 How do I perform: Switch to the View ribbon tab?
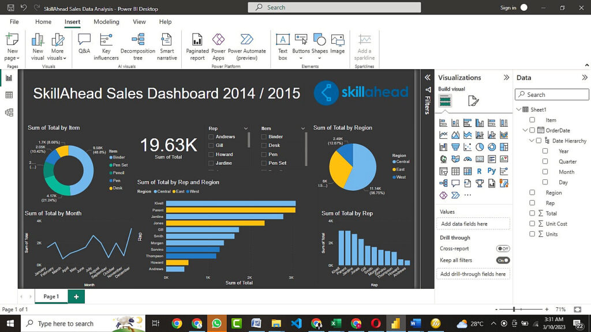tap(139, 22)
